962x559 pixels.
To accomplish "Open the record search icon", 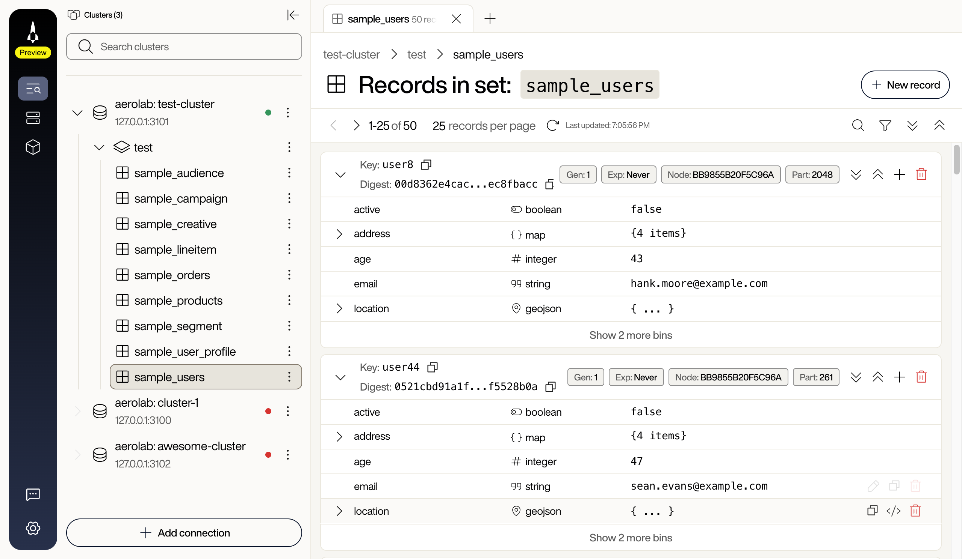I will 858,125.
